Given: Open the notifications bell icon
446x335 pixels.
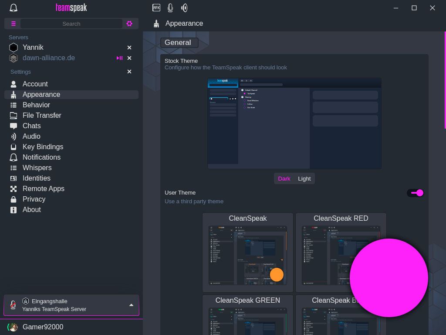Looking at the screenshot, I should tap(14, 8).
